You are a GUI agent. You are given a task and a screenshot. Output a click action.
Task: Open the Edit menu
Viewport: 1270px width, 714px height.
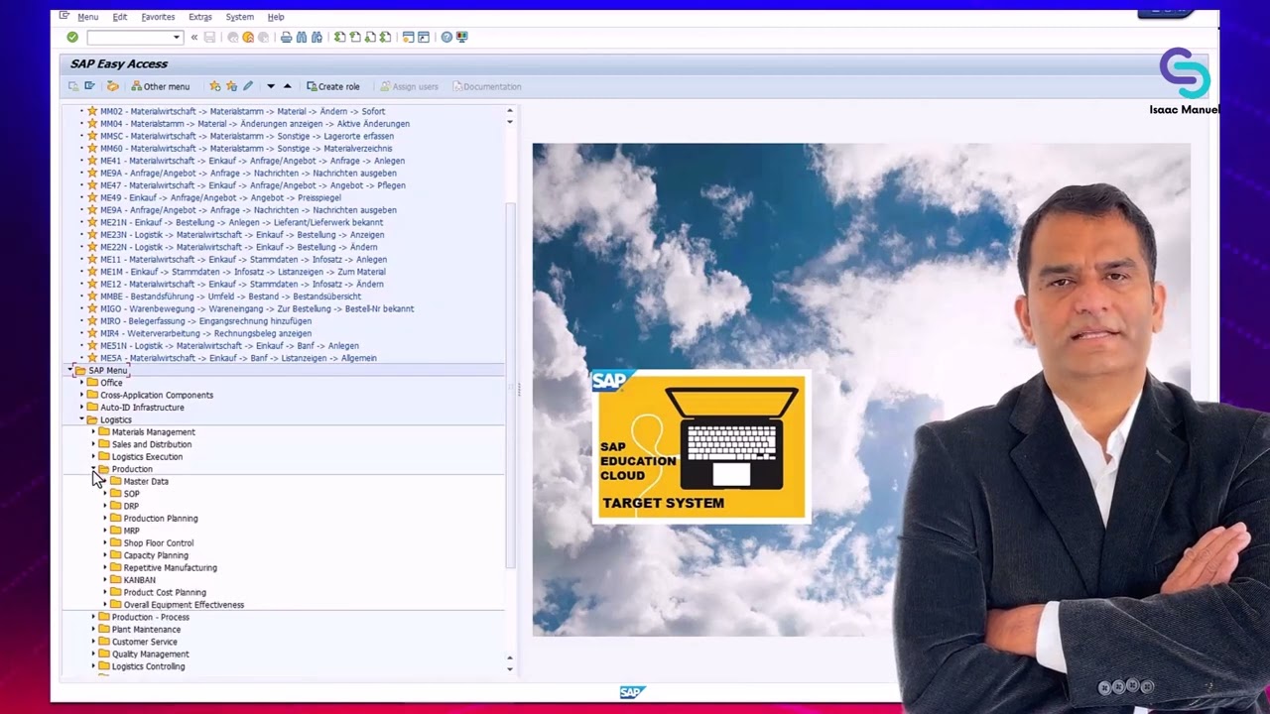[x=119, y=17]
